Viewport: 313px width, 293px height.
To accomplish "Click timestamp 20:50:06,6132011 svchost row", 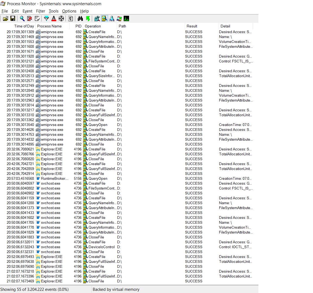I will 20,242.
